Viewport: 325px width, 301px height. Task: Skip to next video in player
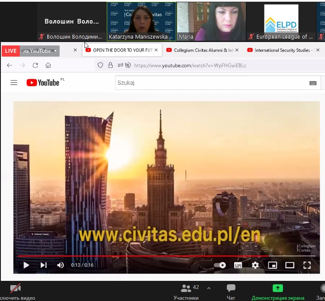(44, 265)
